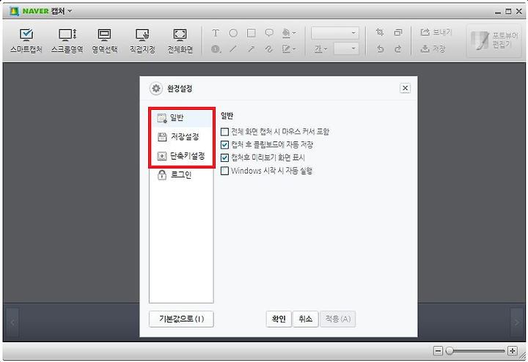
Task: Click the 보내기 send button
Action: tap(436, 32)
